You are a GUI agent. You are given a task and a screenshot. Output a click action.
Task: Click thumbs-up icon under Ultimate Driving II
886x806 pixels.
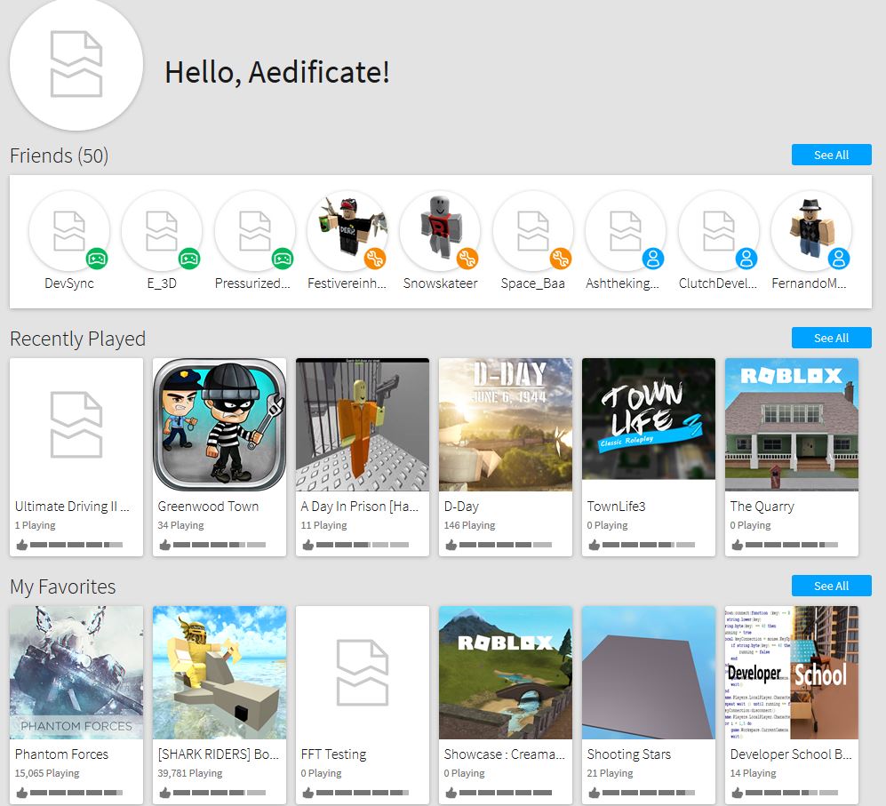[x=22, y=545]
